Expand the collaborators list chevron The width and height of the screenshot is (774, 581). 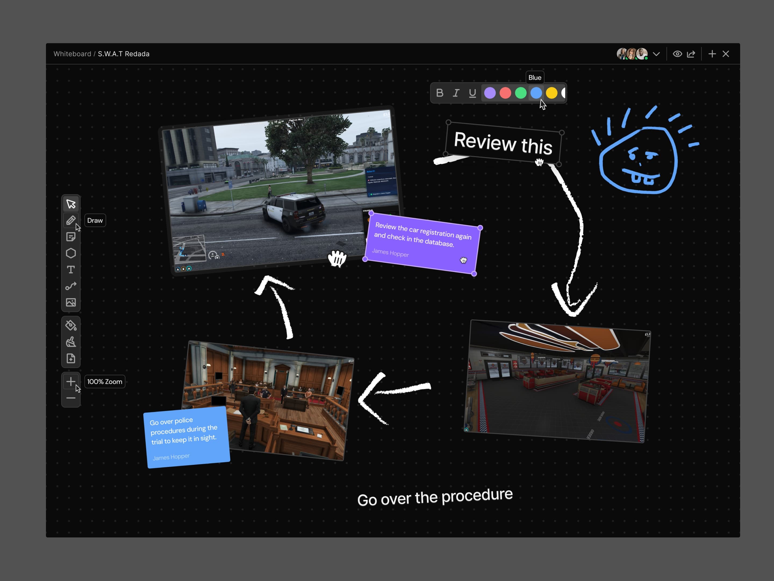click(x=657, y=54)
